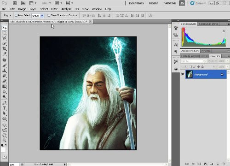Open the layer blending mode dropdown

tap(194, 61)
